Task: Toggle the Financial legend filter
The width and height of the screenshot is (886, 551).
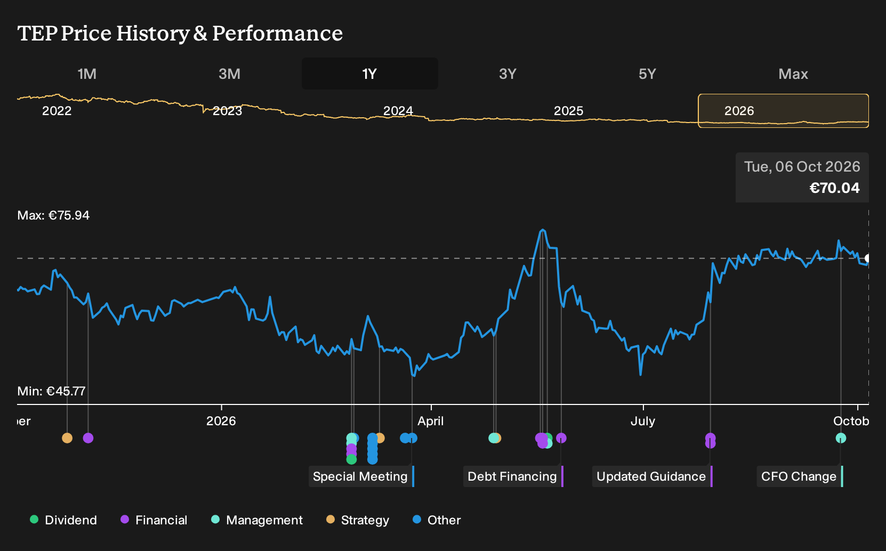Action: (x=154, y=520)
